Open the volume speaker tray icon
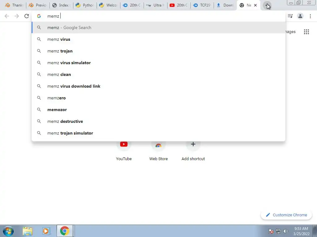Viewport: 317px width, 237px height. tap(286, 231)
